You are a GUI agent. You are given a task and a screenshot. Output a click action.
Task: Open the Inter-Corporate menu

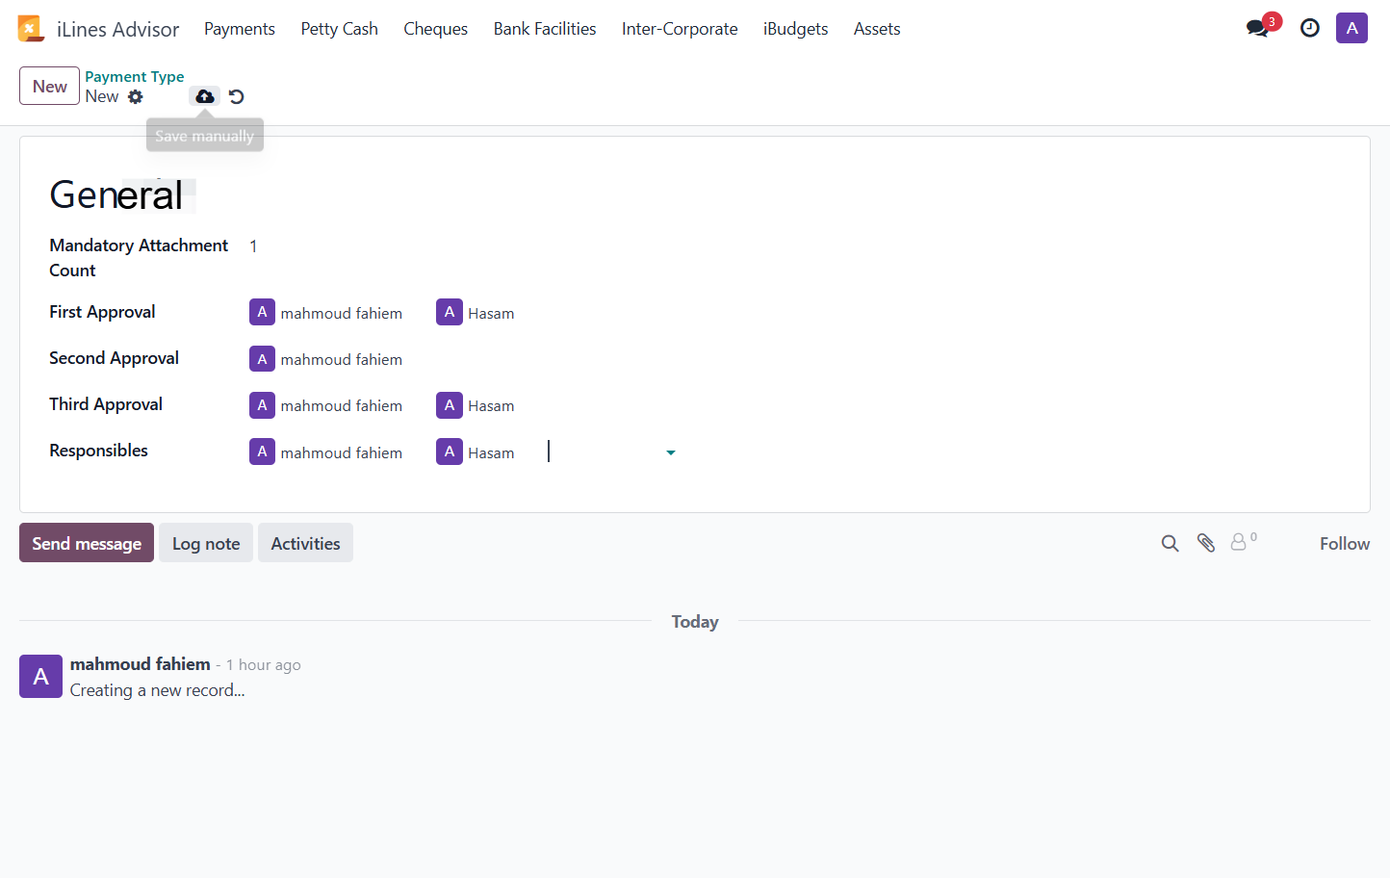click(680, 29)
